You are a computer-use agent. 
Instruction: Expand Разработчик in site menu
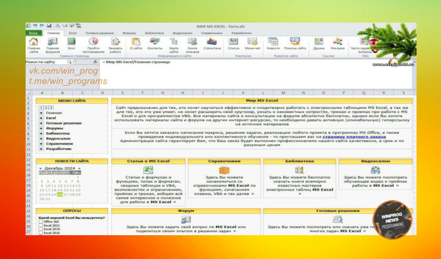[x=41, y=149]
